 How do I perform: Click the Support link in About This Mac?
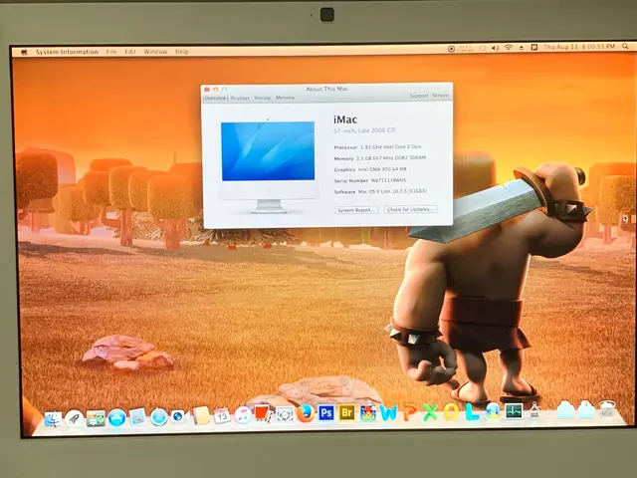pos(419,96)
